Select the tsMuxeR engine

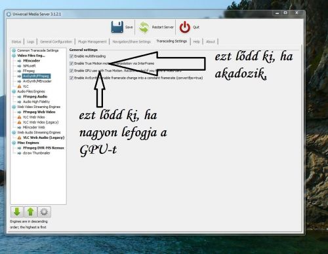[x=30, y=66]
